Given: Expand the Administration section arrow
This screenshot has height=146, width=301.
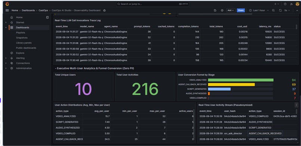Looking at the screenshot, I should tap(6, 68).
